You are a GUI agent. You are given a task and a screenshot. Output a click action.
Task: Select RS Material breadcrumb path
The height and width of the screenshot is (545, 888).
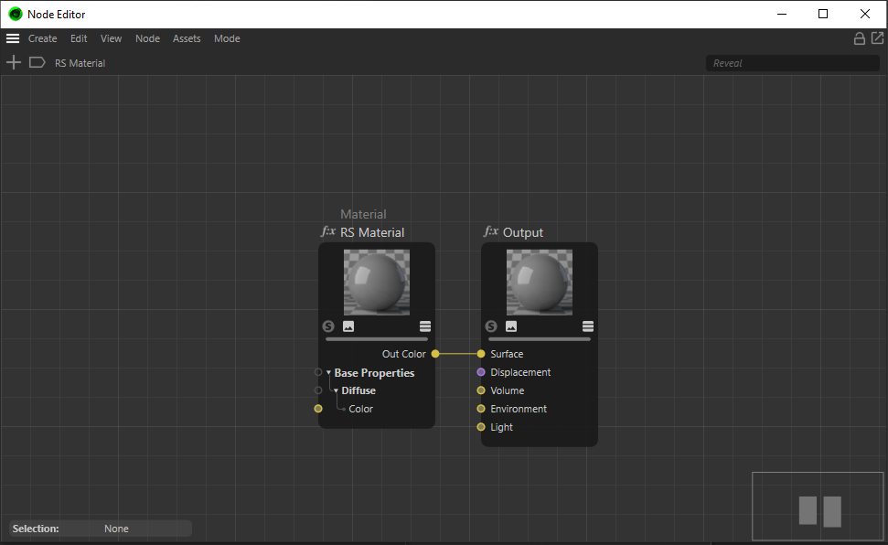80,63
